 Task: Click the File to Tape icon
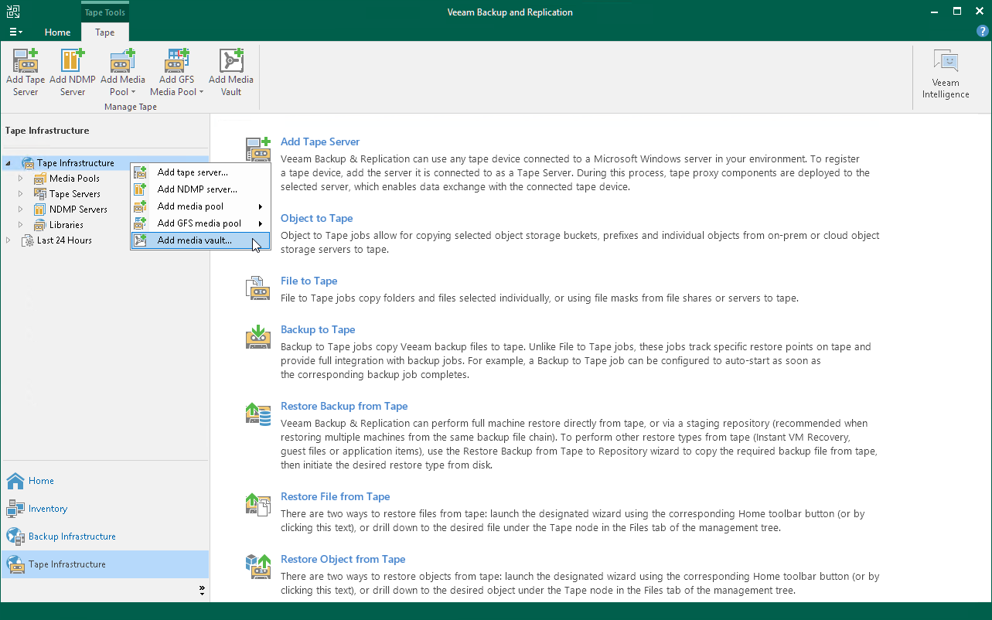point(257,288)
